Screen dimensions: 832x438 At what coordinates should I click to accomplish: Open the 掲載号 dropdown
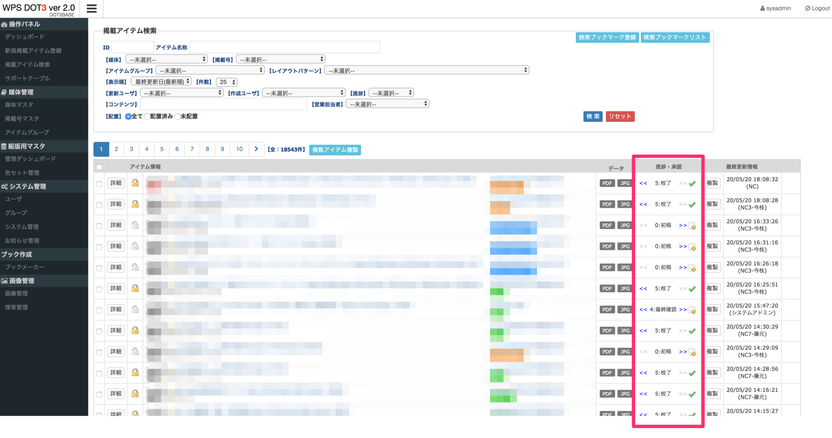point(281,59)
